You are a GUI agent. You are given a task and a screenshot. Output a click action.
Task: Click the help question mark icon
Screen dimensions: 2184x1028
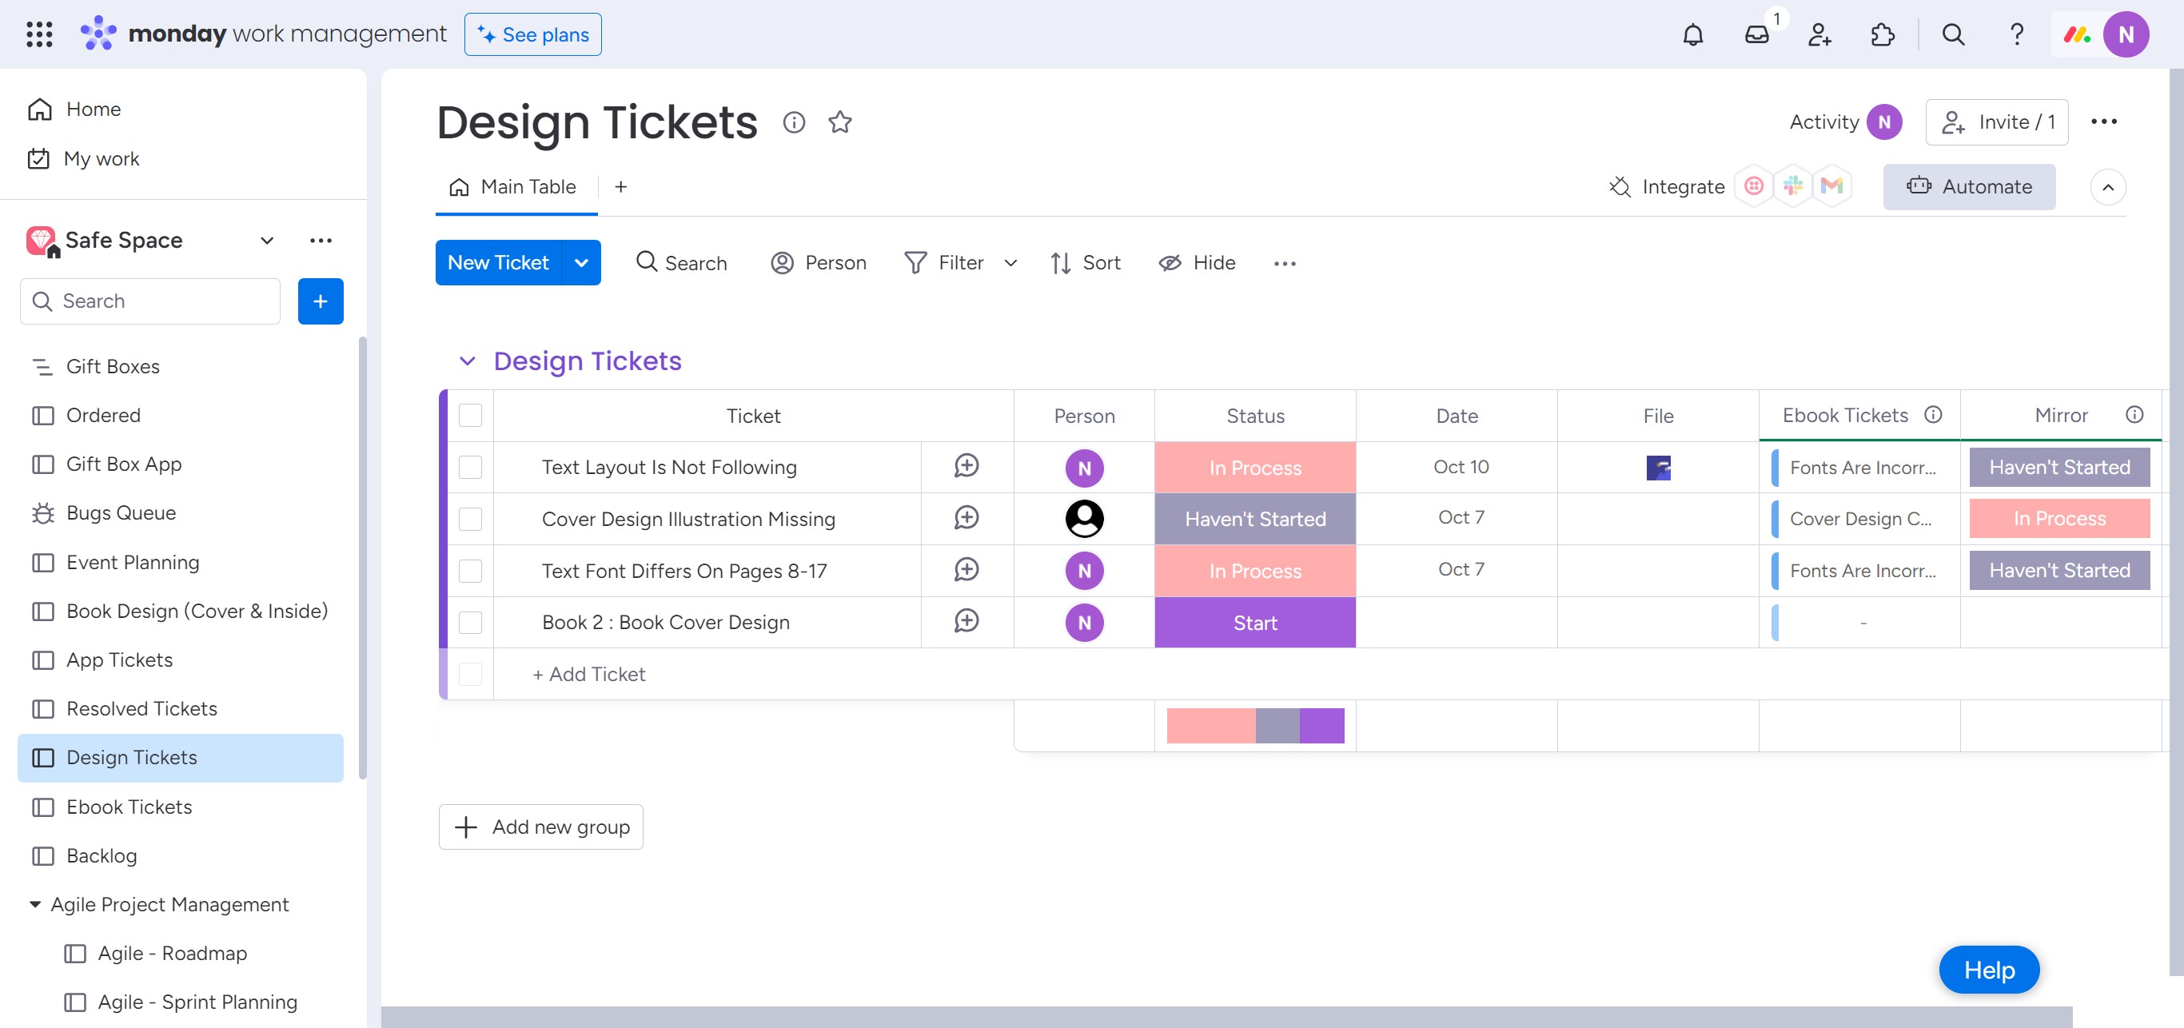point(2016,34)
